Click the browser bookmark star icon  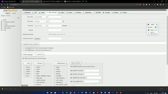pyautogui.click(x=140, y=5)
